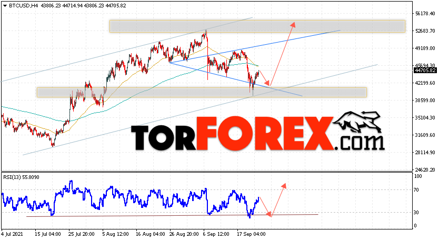Click the 28114.90 price axis value
The image size is (439, 240).
click(425, 152)
